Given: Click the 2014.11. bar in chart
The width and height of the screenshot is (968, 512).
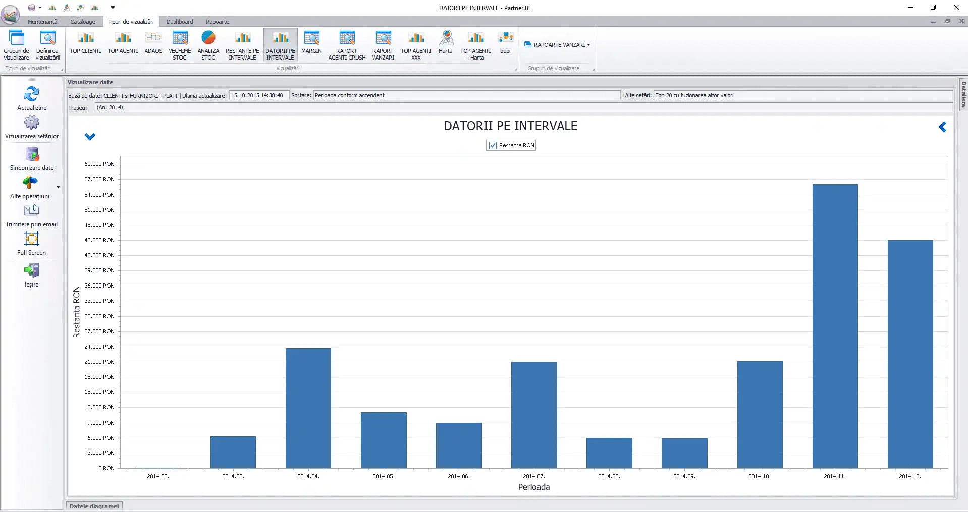Looking at the screenshot, I should point(835,326).
